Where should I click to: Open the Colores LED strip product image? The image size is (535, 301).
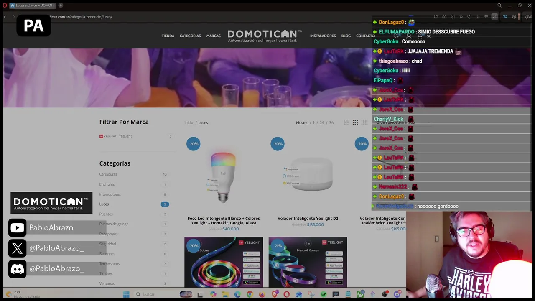coord(224,262)
